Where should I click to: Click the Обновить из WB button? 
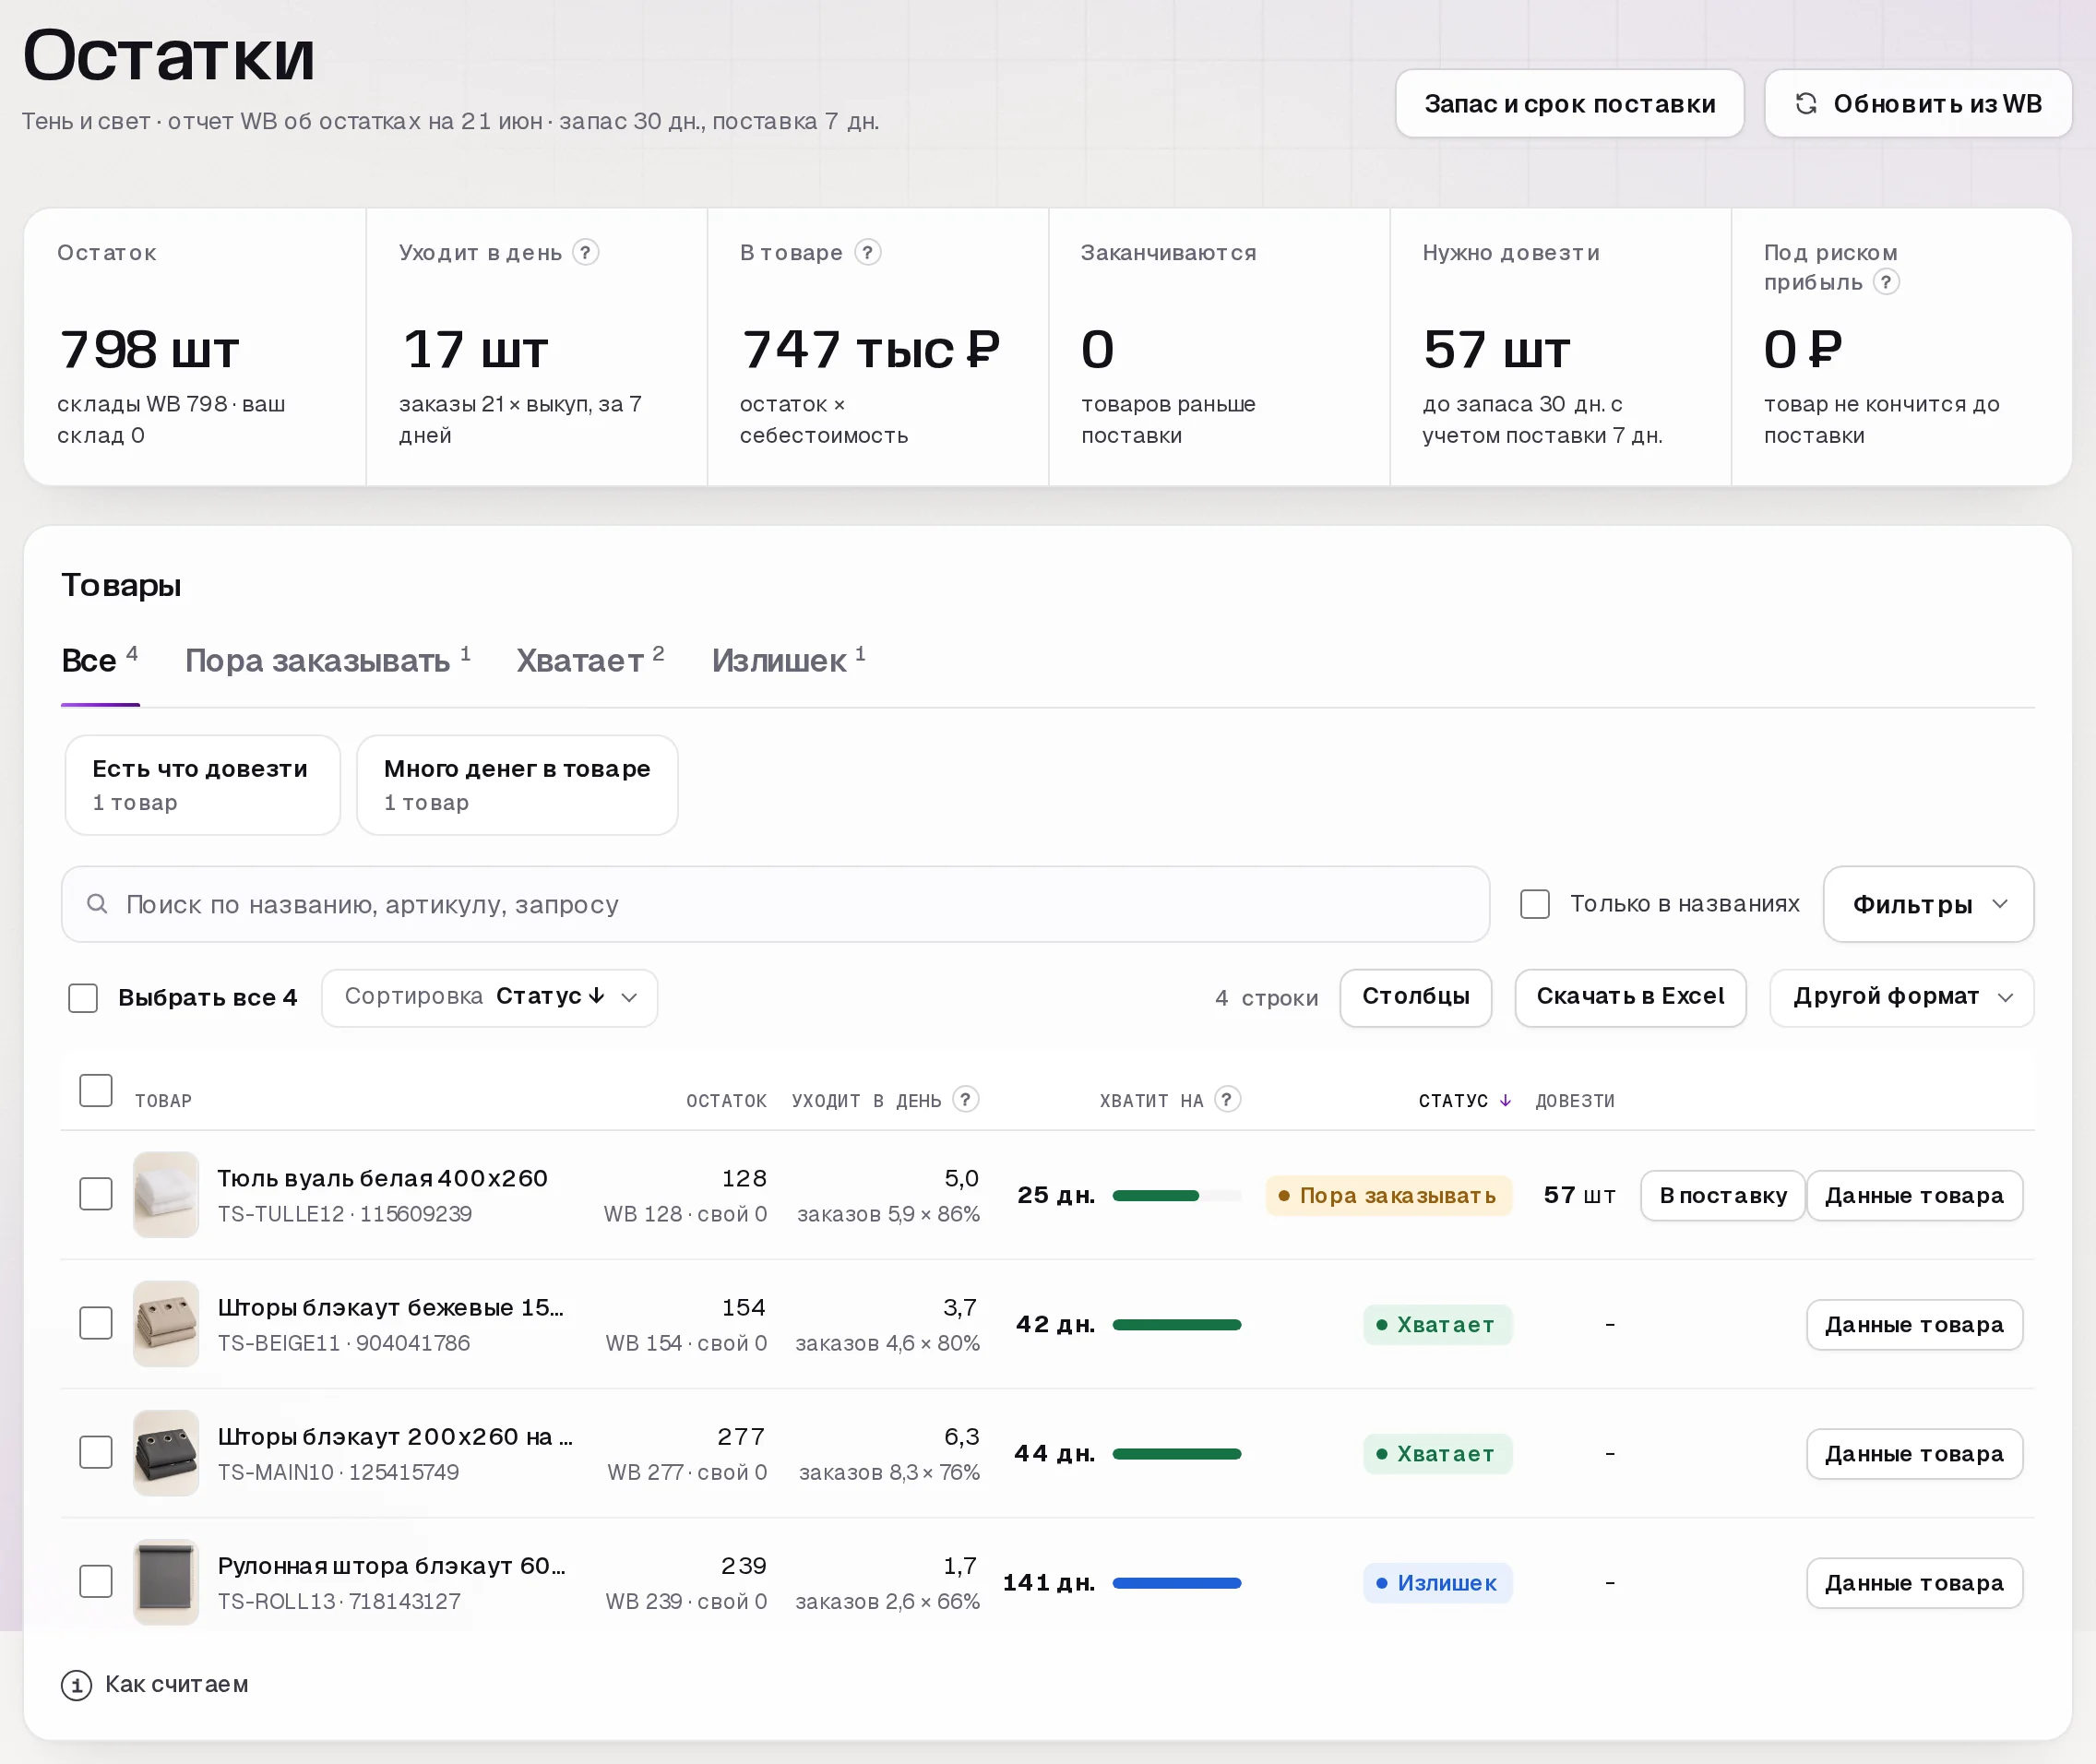[1917, 103]
